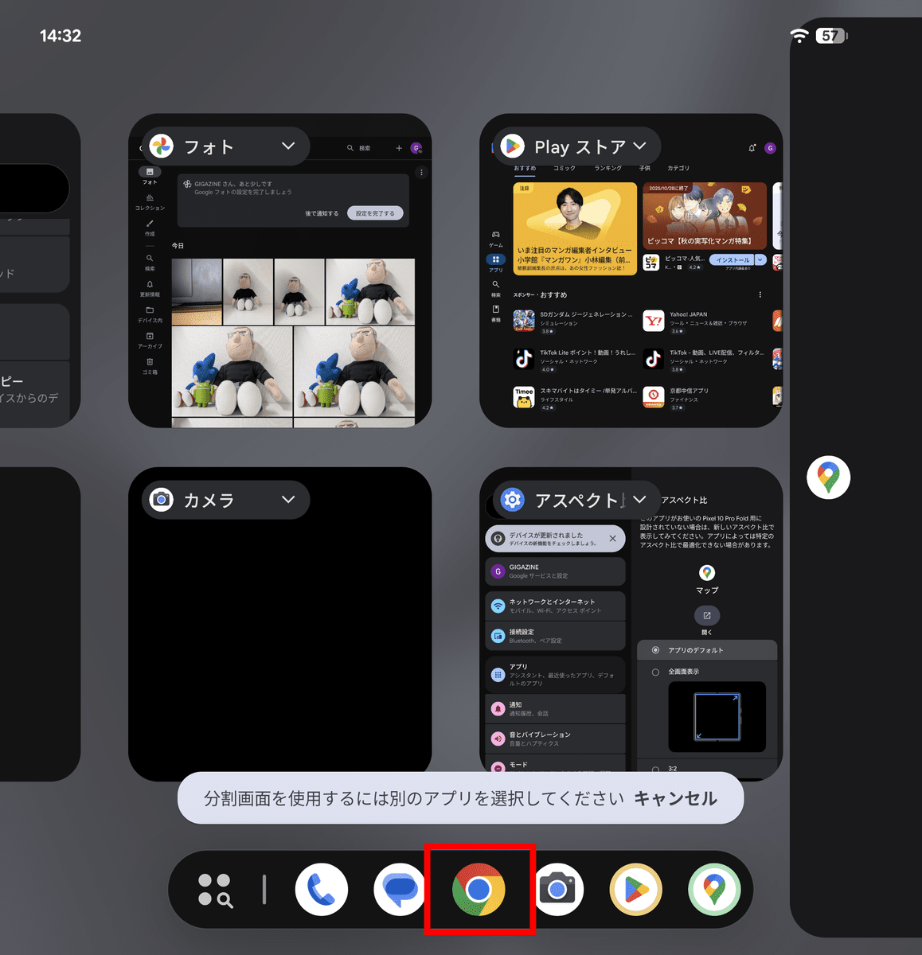This screenshot has height=955, width=922.
Task: Open 書籍 in Play Store sidebar
Action: [x=495, y=313]
